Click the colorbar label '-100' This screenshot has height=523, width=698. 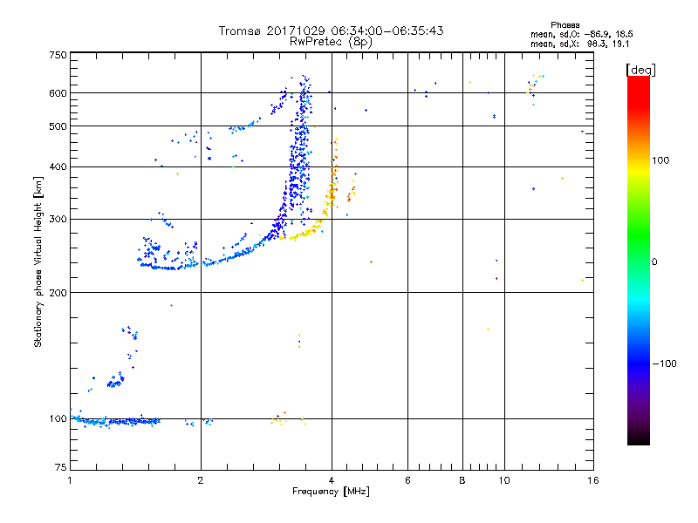664,363
